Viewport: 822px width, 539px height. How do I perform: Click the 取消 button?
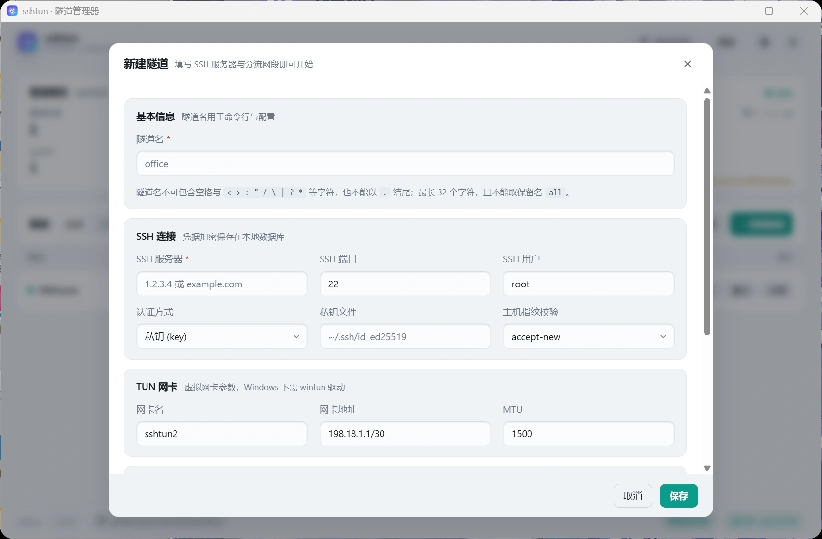click(633, 496)
